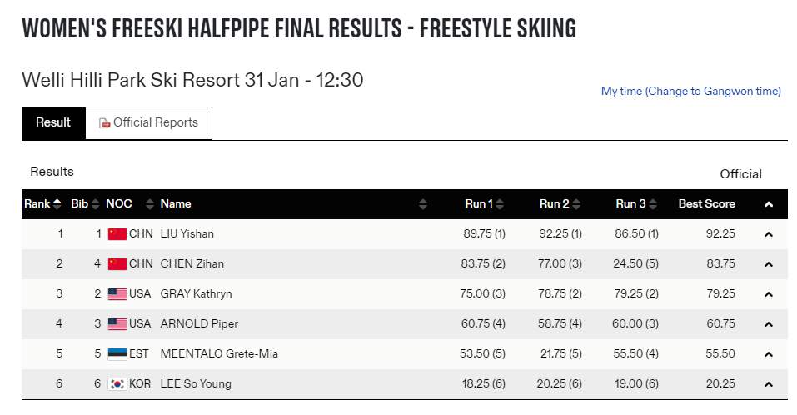The image size is (797, 415).
Task: Sort athletes by Name column arrows
Action: click(423, 204)
